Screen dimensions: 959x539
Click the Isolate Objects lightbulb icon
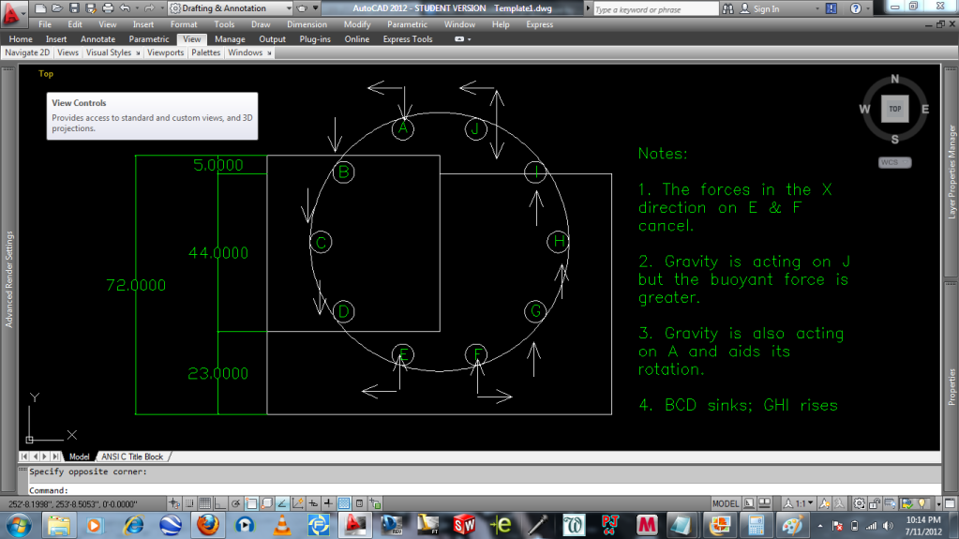[x=922, y=503]
